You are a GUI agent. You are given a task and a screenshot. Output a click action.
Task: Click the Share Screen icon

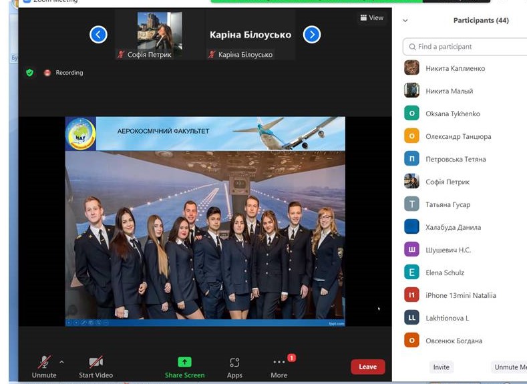(x=184, y=362)
